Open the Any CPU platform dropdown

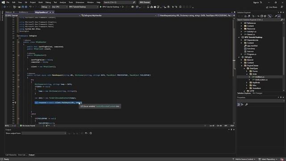click(59, 7)
